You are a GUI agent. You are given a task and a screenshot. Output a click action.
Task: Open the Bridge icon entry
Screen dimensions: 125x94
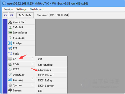pos(10,43)
